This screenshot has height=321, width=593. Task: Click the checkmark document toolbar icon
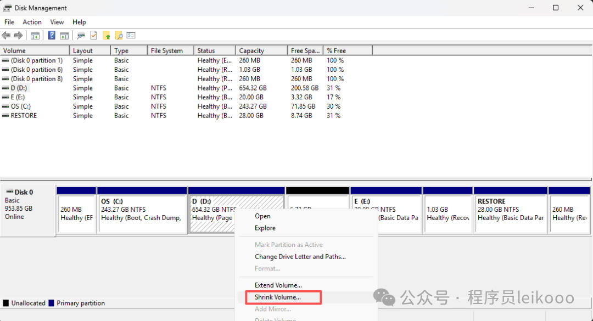point(94,36)
